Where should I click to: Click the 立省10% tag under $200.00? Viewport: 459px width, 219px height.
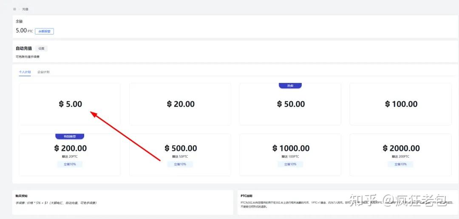click(x=70, y=164)
